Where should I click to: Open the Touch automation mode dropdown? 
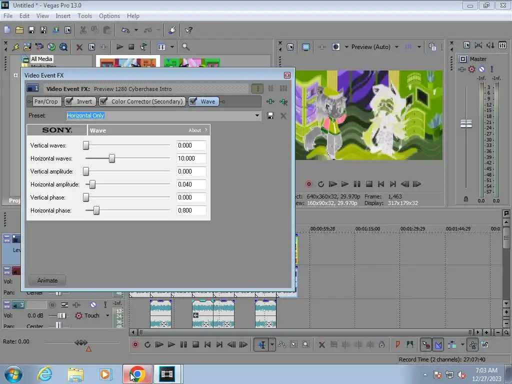(x=107, y=315)
